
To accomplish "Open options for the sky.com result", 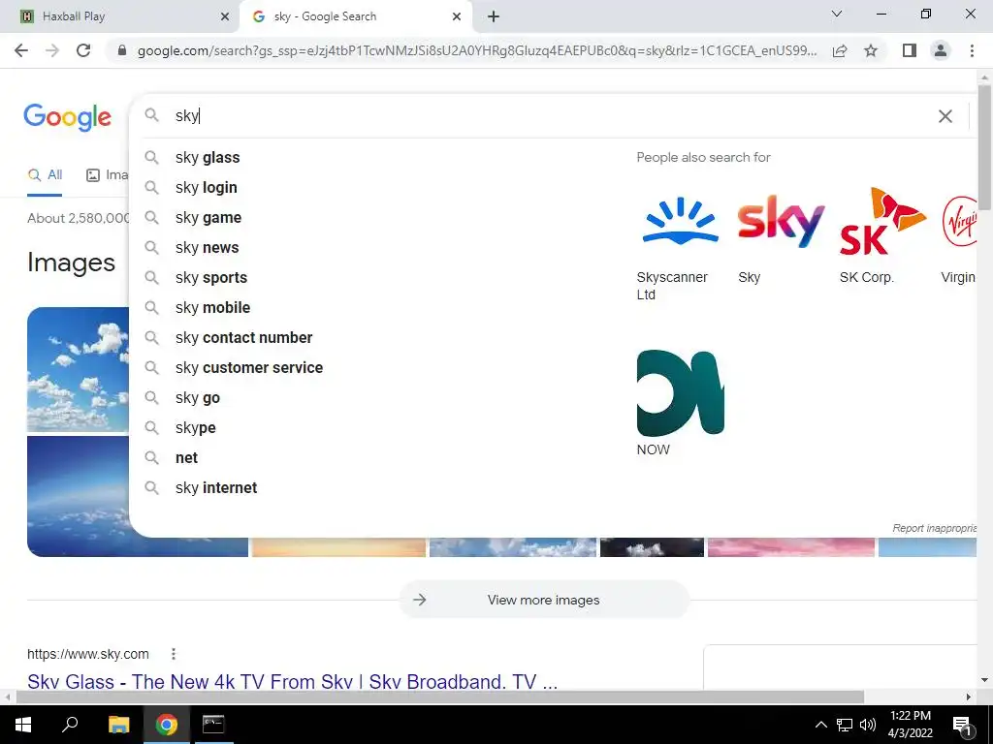I will click(x=173, y=654).
